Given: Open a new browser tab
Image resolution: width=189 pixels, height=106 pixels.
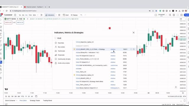Looking at the screenshot, I should (x=49, y=7).
